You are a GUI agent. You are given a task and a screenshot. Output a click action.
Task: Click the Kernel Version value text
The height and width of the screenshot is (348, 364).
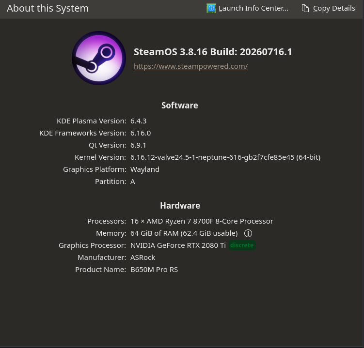225,157
